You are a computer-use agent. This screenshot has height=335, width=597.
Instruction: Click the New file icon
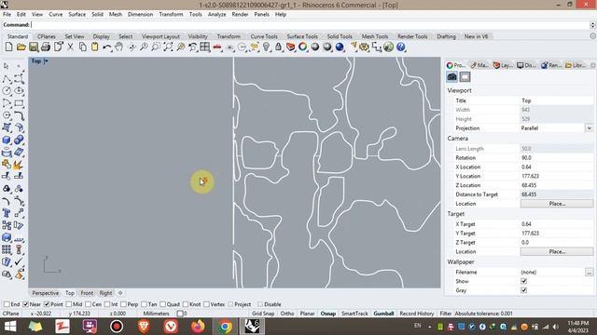click(8, 47)
